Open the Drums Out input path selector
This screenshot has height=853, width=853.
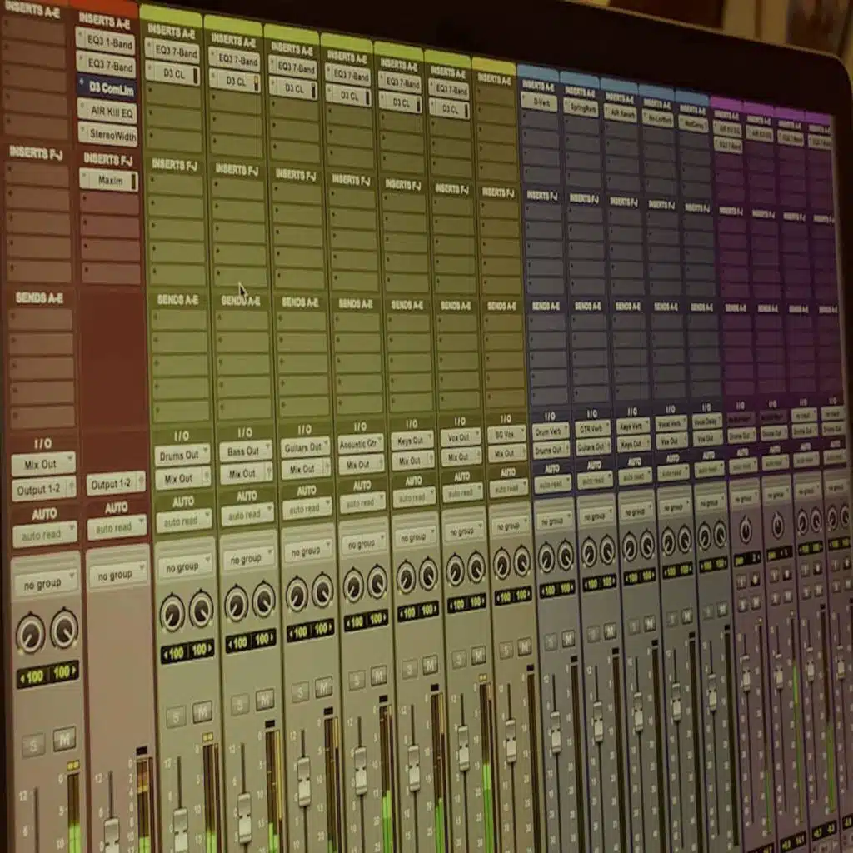(x=182, y=456)
